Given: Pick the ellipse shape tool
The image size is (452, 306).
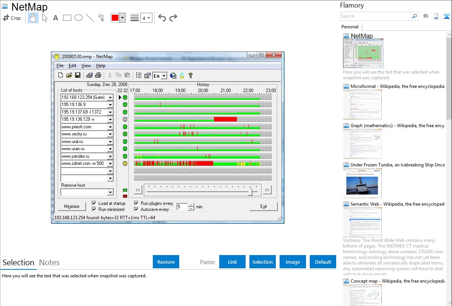Looking at the screenshot, I should (78, 18).
